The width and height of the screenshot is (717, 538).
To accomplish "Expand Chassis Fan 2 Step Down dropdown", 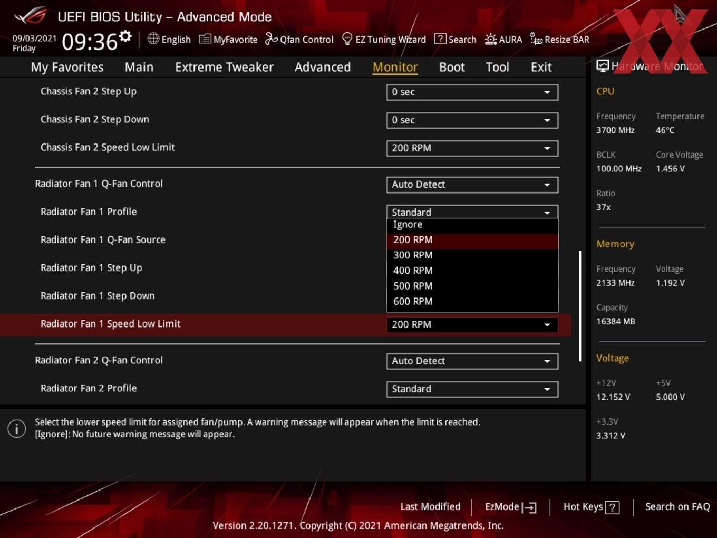I will click(x=472, y=120).
